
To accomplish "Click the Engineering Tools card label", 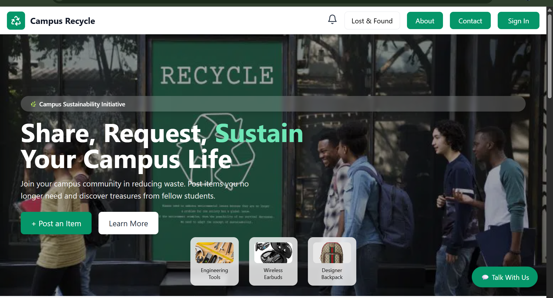I will tap(214, 274).
